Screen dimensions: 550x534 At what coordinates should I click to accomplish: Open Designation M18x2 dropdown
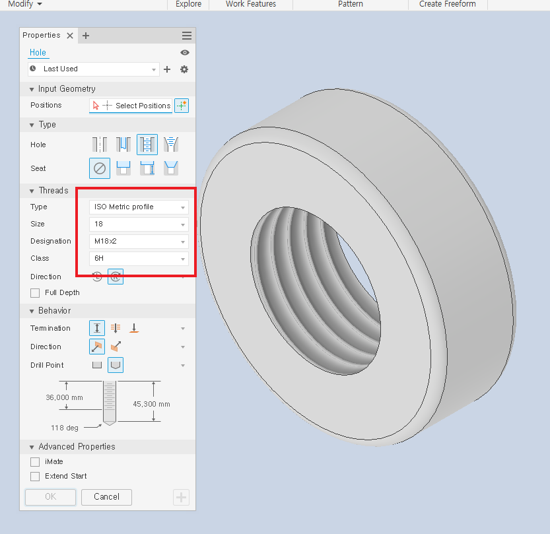pyautogui.click(x=139, y=241)
